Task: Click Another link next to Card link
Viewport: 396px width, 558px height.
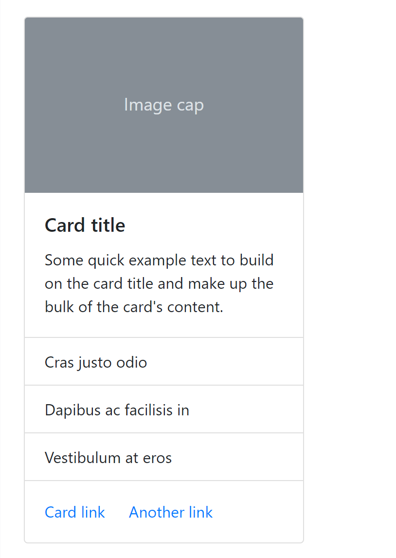Action: click(x=171, y=512)
